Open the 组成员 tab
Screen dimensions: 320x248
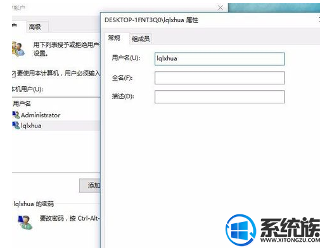click(141, 39)
